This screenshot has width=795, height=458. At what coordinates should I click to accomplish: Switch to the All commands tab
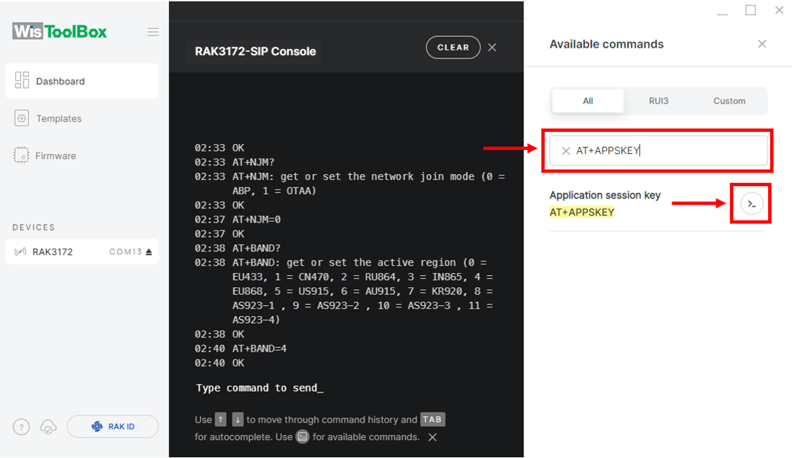click(588, 101)
